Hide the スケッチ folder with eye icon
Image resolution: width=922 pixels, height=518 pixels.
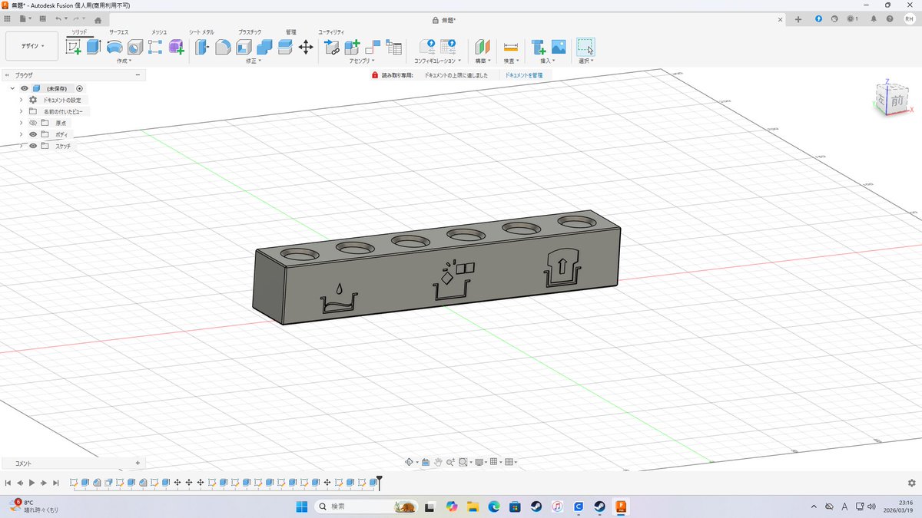coord(33,146)
